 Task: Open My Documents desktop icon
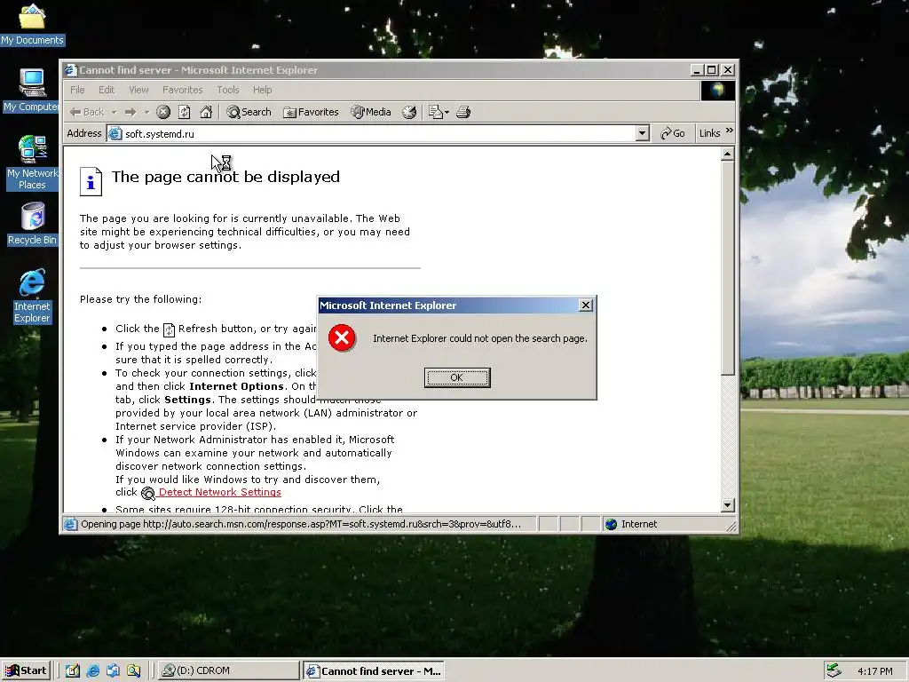(32, 24)
